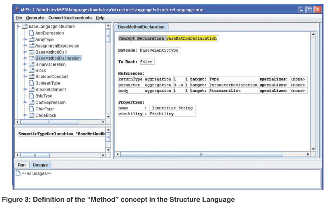328x207 pixels.
Task: Click the Extends field BaseSemanticType
Action: pos(160,50)
